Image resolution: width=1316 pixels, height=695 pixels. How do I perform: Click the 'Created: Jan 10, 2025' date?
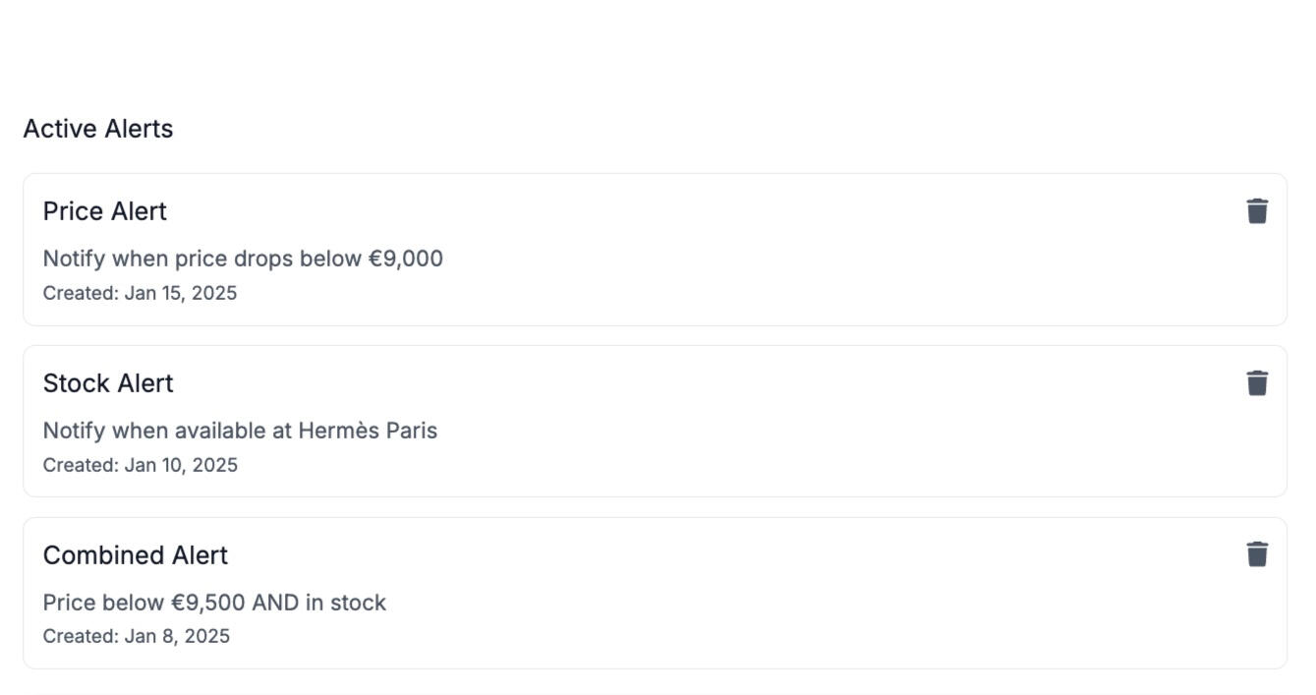tap(140, 465)
